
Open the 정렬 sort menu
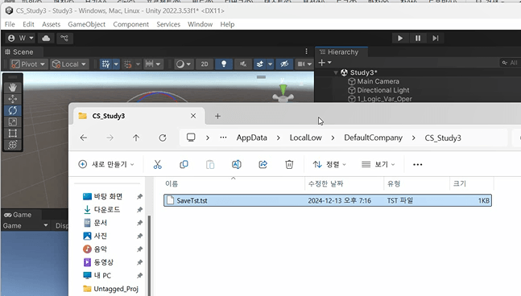coord(329,164)
